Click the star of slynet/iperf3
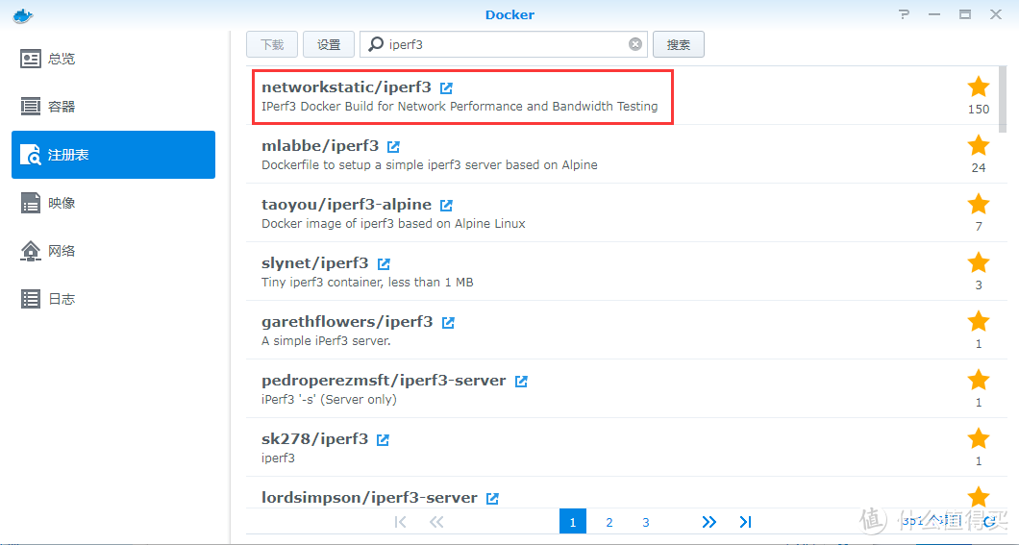This screenshot has width=1019, height=545. coord(978,263)
